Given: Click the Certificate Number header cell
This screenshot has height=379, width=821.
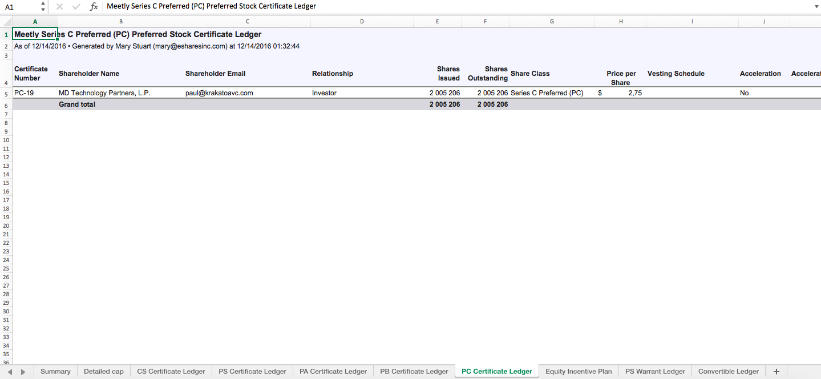Looking at the screenshot, I should (x=35, y=74).
